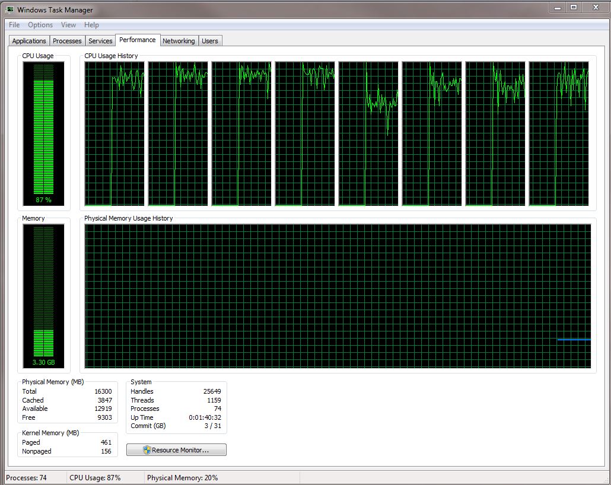Image resolution: width=611 pixels, height=485 pixels.
Task: Open the Help menu
Action: tap(91, 25)
